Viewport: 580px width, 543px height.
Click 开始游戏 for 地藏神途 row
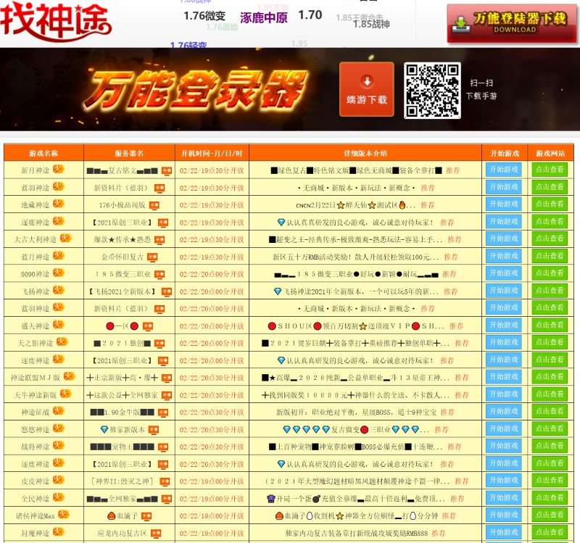tap(504, 204)
